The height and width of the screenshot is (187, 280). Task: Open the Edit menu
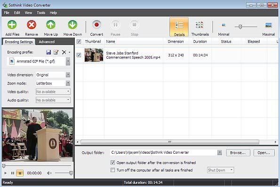pyautogui.click(x=17, y=13)
